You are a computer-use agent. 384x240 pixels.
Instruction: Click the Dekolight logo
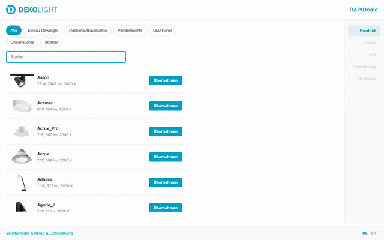coord(31,10)
